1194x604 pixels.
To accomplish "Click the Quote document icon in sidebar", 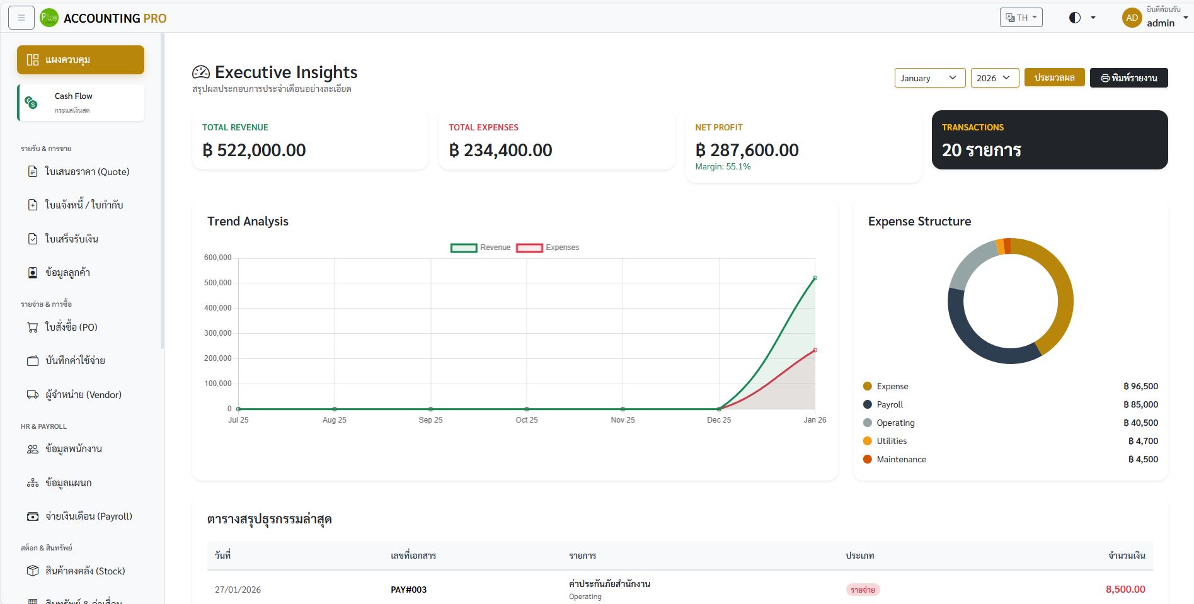I will [33, 171].
